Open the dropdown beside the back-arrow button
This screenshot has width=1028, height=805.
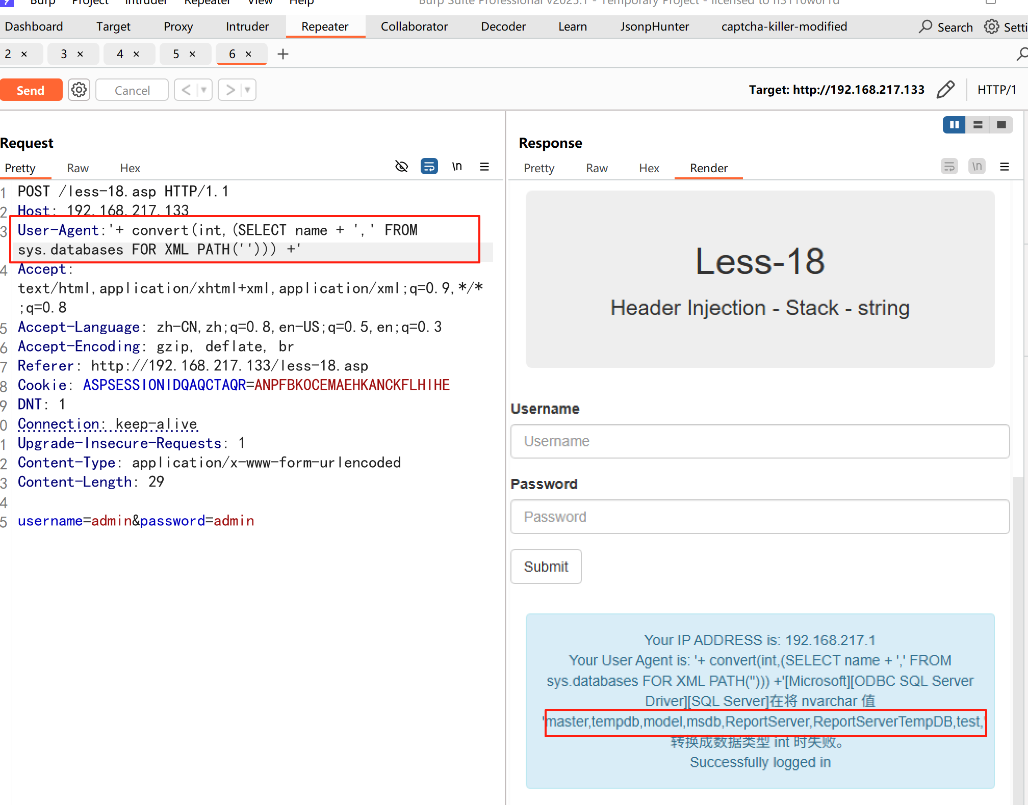click(203, 89)
